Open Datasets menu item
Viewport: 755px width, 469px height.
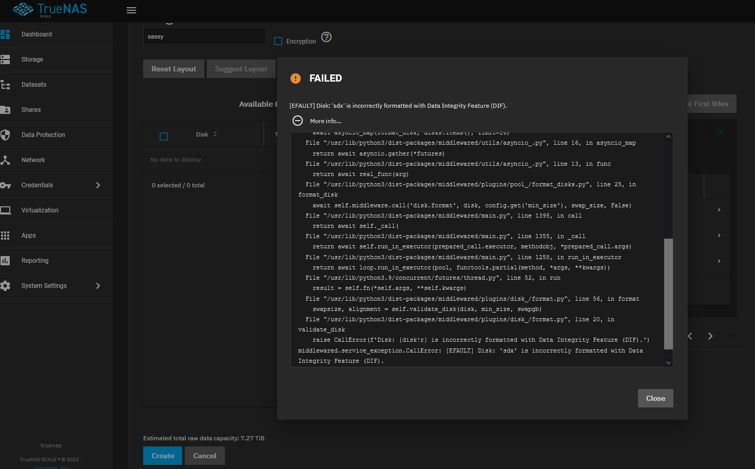[56, 85]
